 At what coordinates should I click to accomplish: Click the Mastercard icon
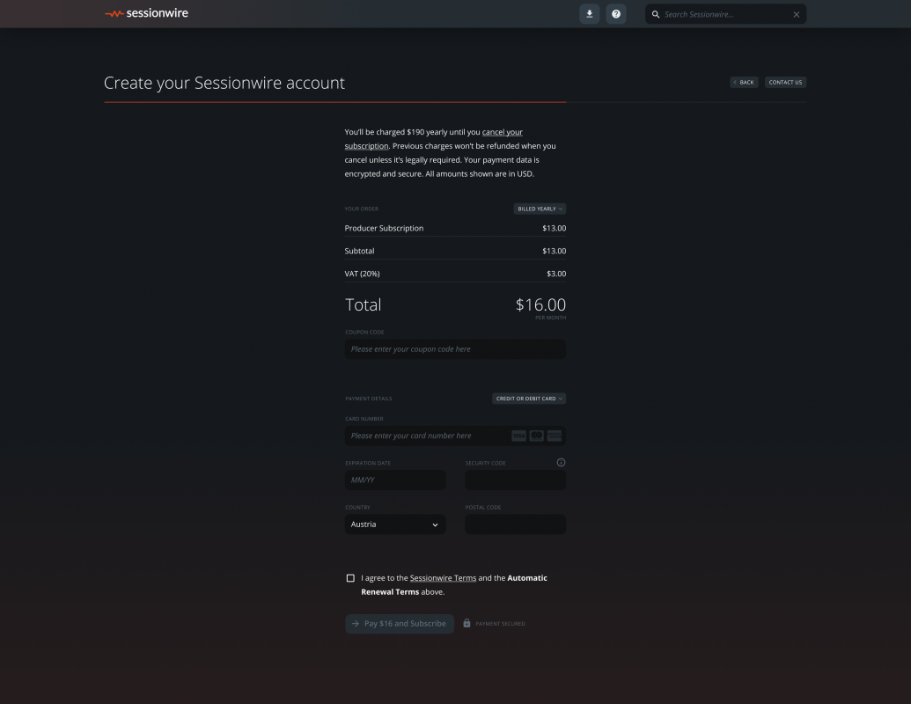point(537,436)
